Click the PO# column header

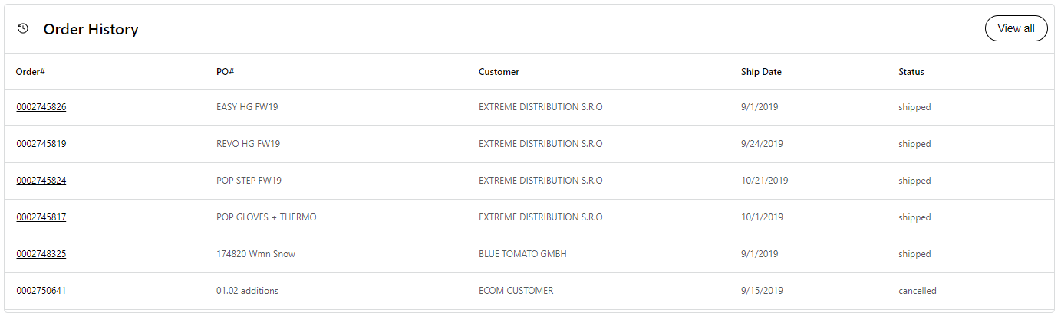225,72
